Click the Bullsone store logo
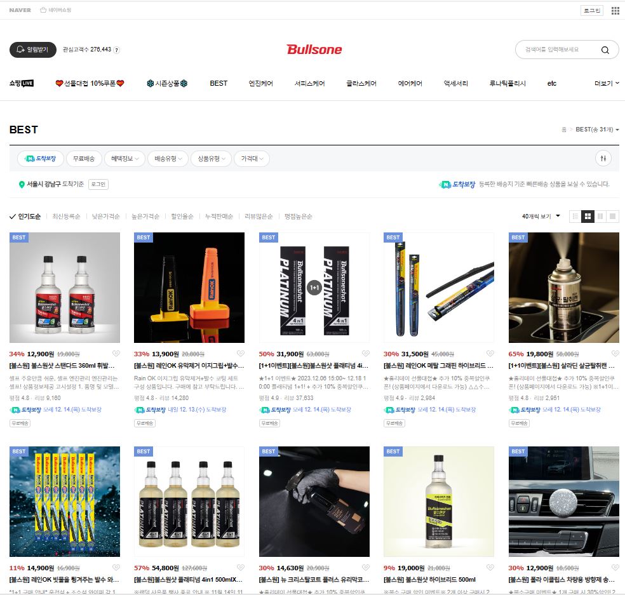The image size is (625, 595). click(314, 50)
